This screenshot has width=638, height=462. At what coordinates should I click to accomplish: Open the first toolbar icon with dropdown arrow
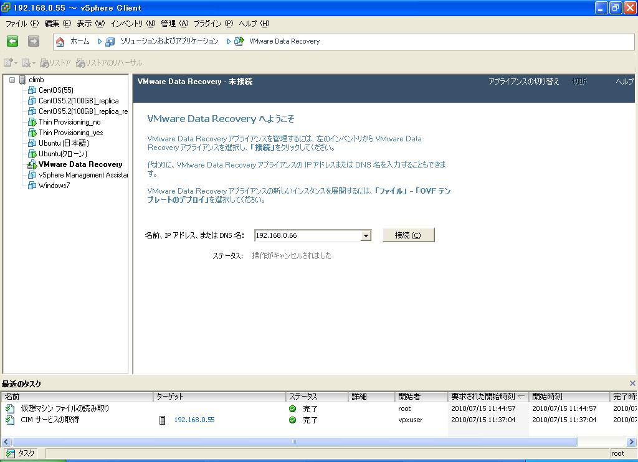tap(10, 63)
